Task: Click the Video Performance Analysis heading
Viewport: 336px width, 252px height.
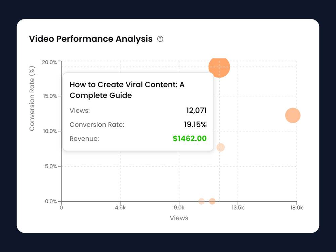Action: click(x=91, y=39)
